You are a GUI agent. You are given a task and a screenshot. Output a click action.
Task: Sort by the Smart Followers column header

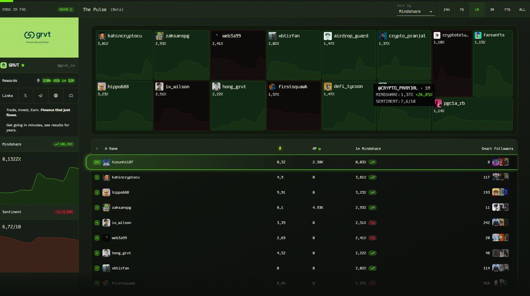[497, 149]
